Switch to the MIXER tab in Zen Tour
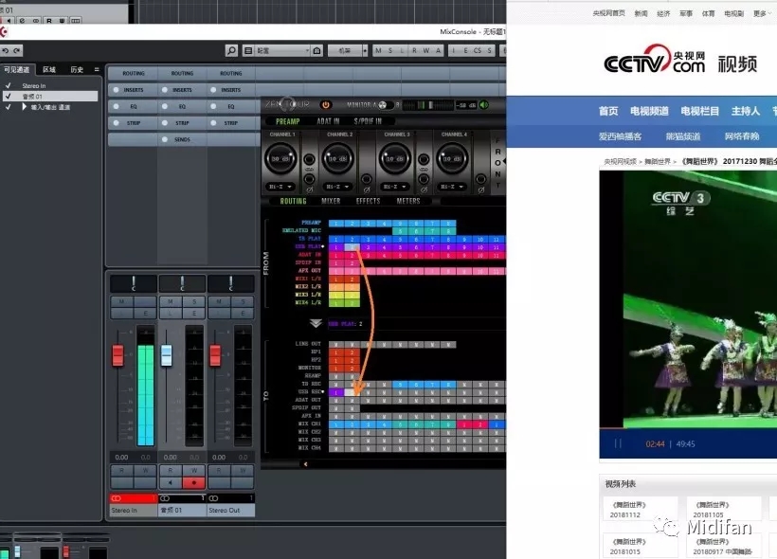Viewport: 777px width, 559px height. [331, 201]
